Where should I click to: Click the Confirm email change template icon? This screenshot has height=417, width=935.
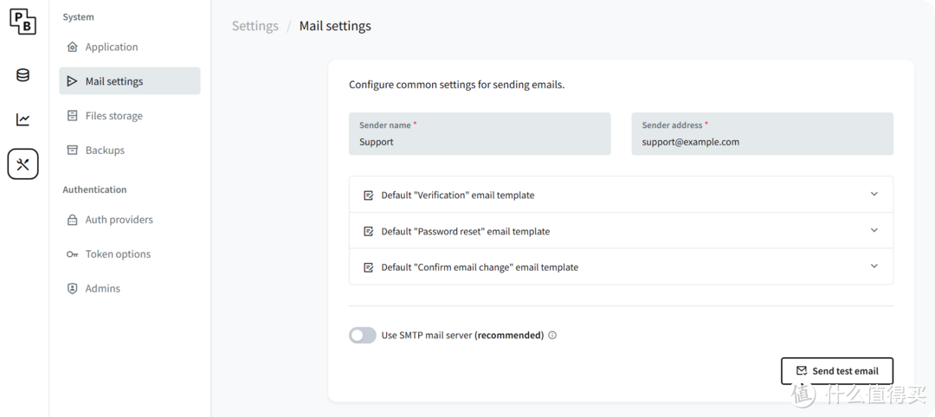coord(369,267)
